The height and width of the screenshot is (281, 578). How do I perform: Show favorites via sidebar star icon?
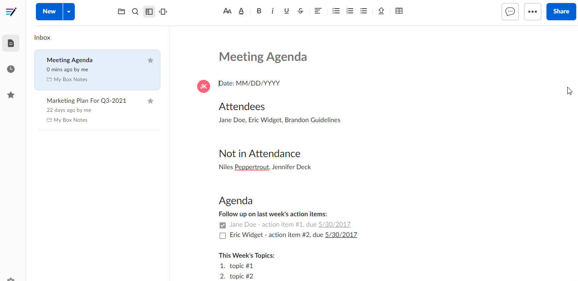tap(11, 95)
